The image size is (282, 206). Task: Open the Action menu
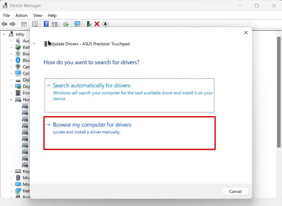21,15
